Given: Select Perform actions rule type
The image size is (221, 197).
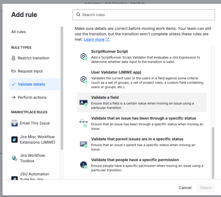Looking at the screenshot, I should coord(35,97).
